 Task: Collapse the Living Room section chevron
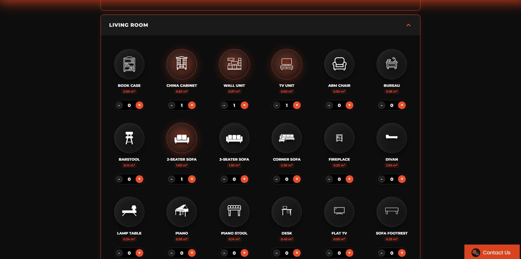[409, 25]
